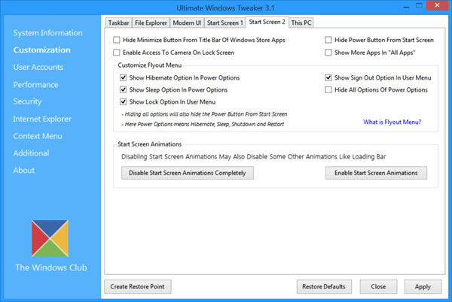452x302 pixels.
Task: Open "What is Flyout Menu?" link
Action: 392,122
